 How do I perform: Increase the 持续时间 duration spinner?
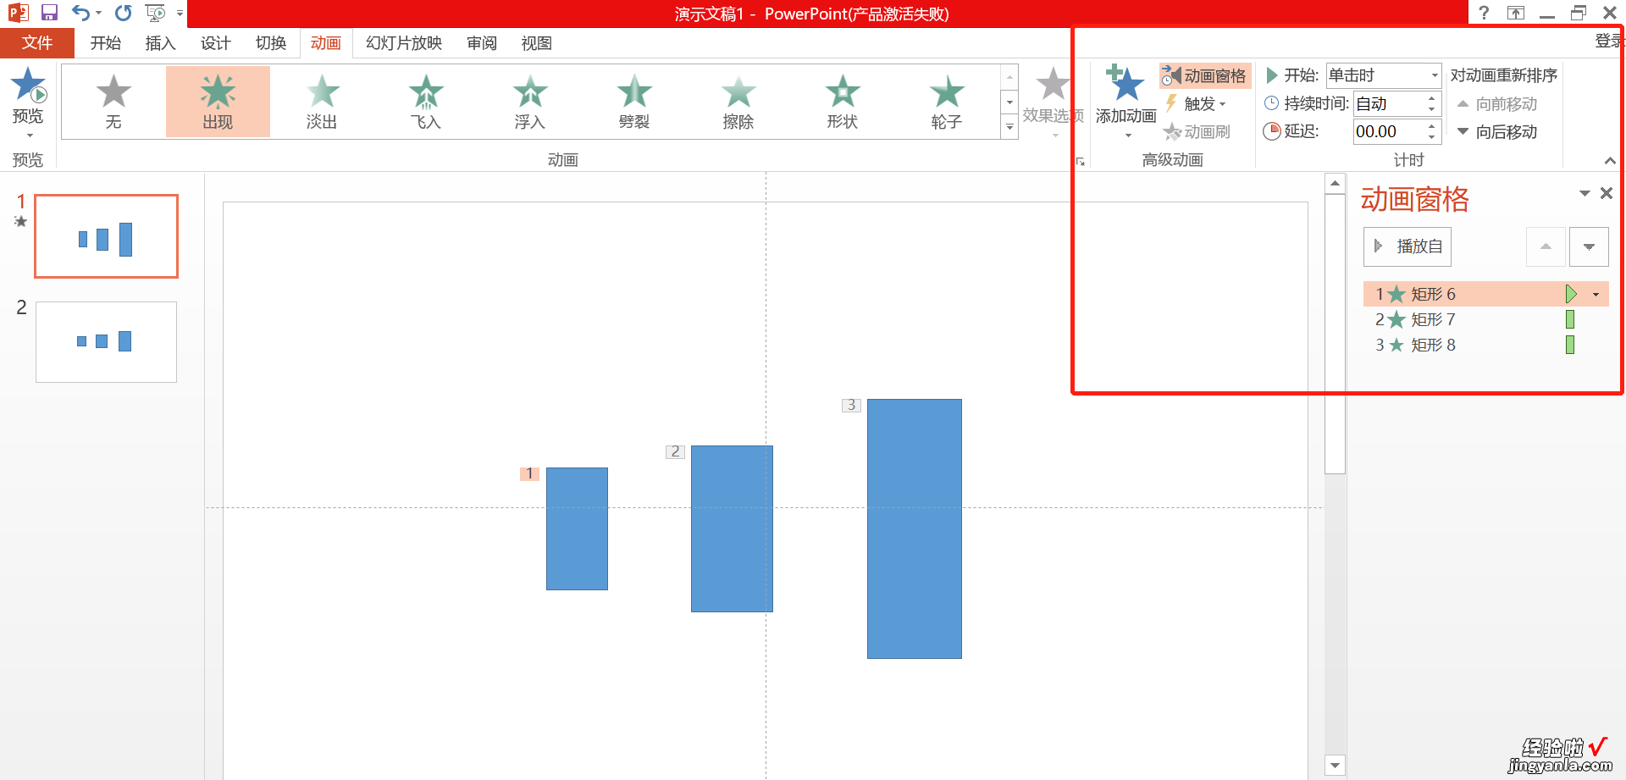[x=1432, y=98]
